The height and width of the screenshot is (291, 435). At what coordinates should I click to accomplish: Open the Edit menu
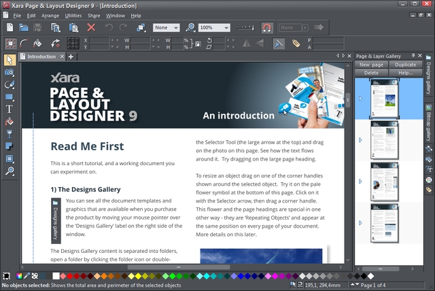(x=31, y=16)
